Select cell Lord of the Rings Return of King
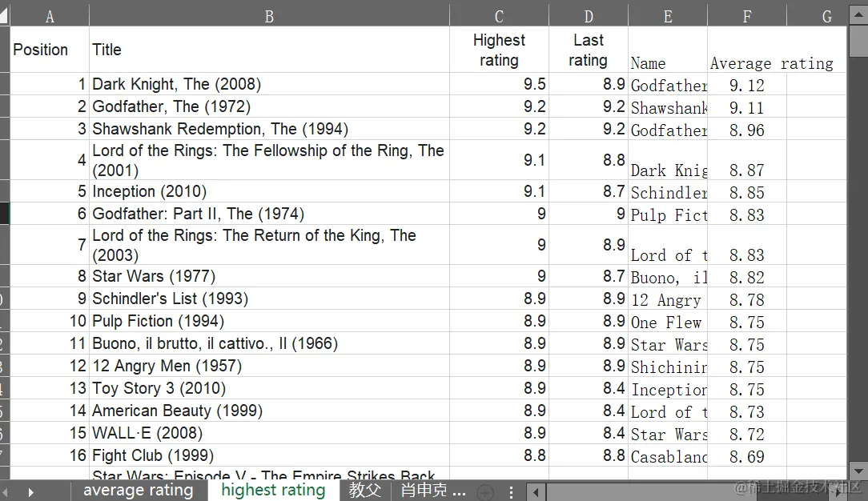The image size is (868, 501). coord(269,244)
